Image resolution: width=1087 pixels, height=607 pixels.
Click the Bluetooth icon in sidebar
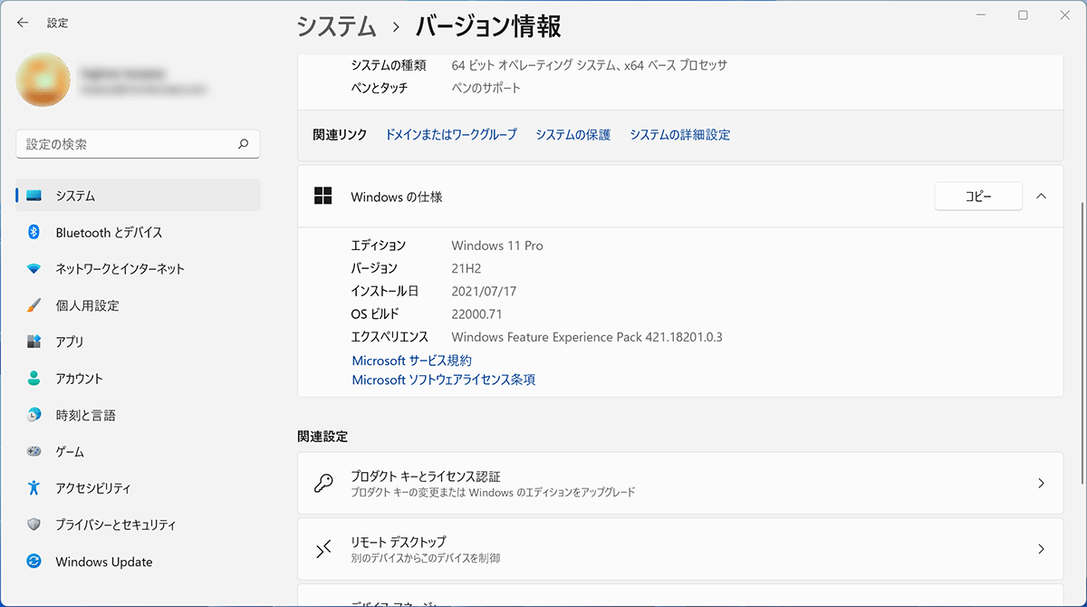click(34, 233)
